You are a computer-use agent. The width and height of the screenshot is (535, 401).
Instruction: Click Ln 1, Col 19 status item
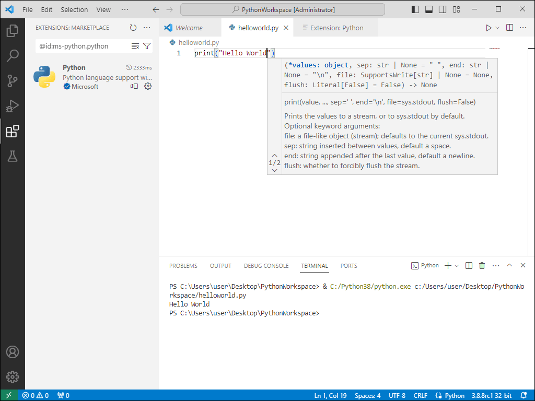point(330,396)
